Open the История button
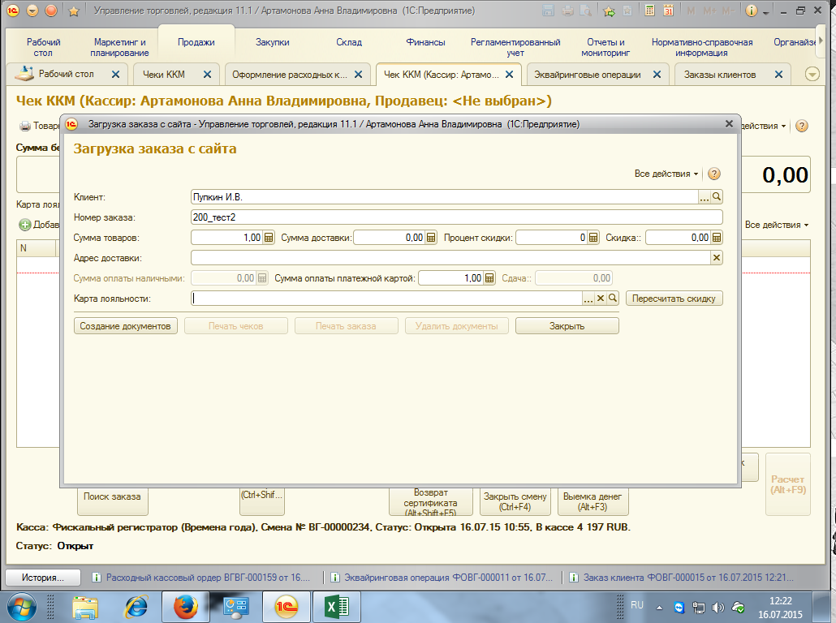 click(43, 578)
